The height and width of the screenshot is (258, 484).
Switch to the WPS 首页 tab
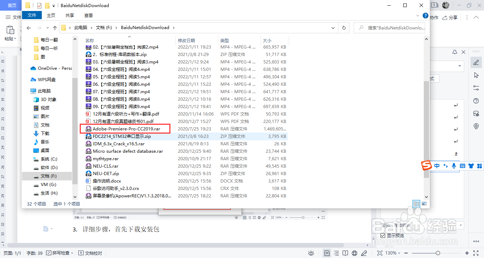click(x=12, y=5)
